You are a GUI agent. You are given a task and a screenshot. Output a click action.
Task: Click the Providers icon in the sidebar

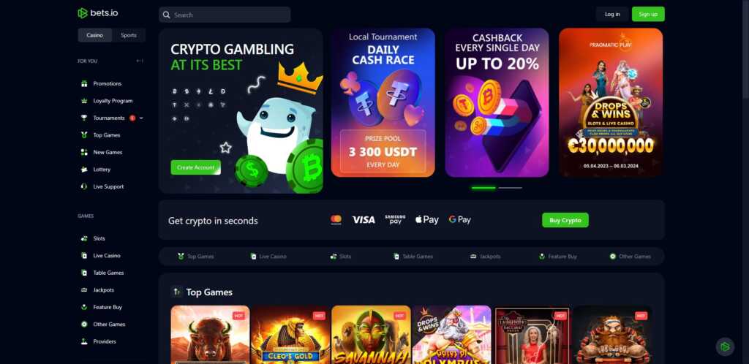(84, 341)
